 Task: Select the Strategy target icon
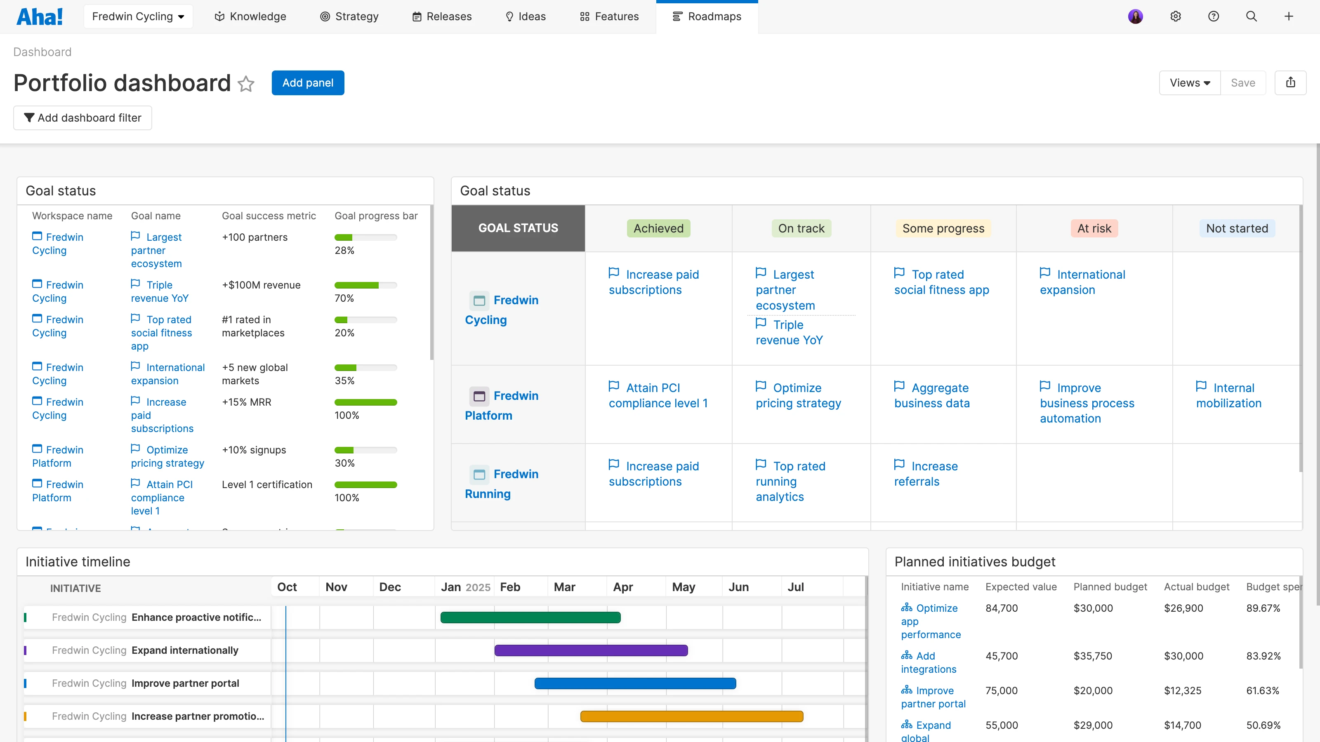point(325,16)
